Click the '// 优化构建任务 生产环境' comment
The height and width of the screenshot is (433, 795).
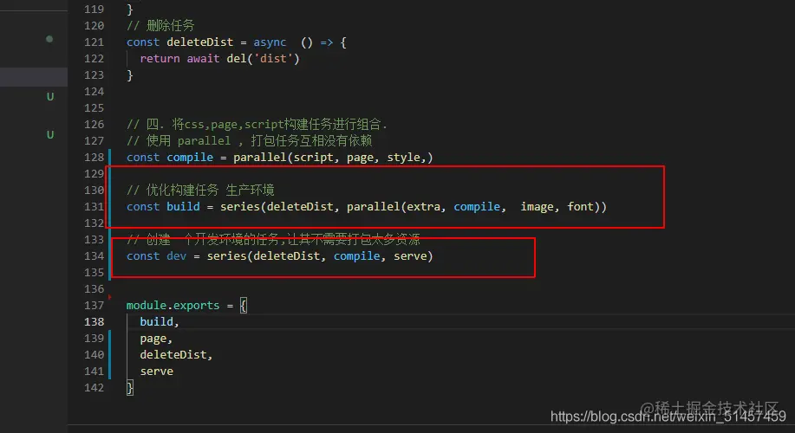[x=200, y=190]
